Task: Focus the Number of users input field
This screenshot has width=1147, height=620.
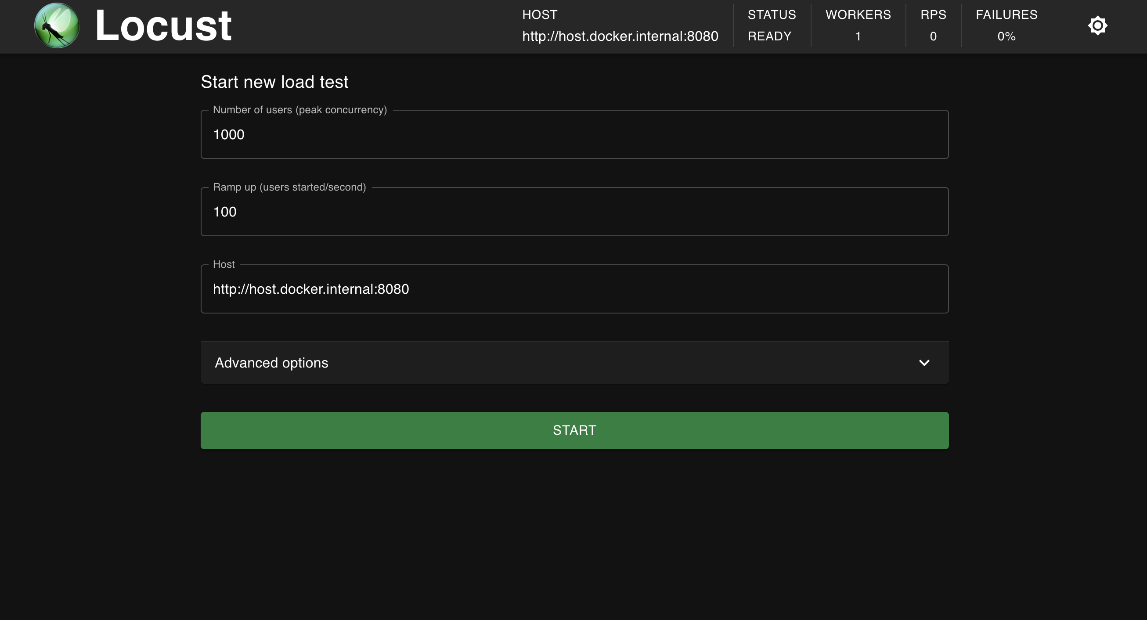Action: pos(574,134)
